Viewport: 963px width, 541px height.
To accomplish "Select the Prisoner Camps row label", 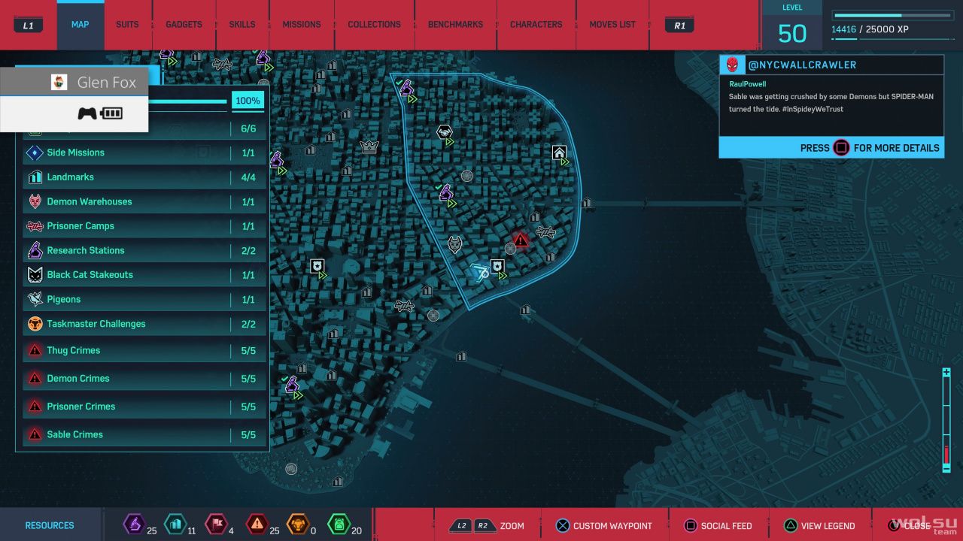I will tap(81, 226).
